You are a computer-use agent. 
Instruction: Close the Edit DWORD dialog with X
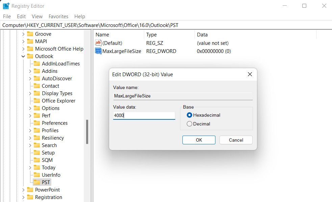[x=250, y=74]
